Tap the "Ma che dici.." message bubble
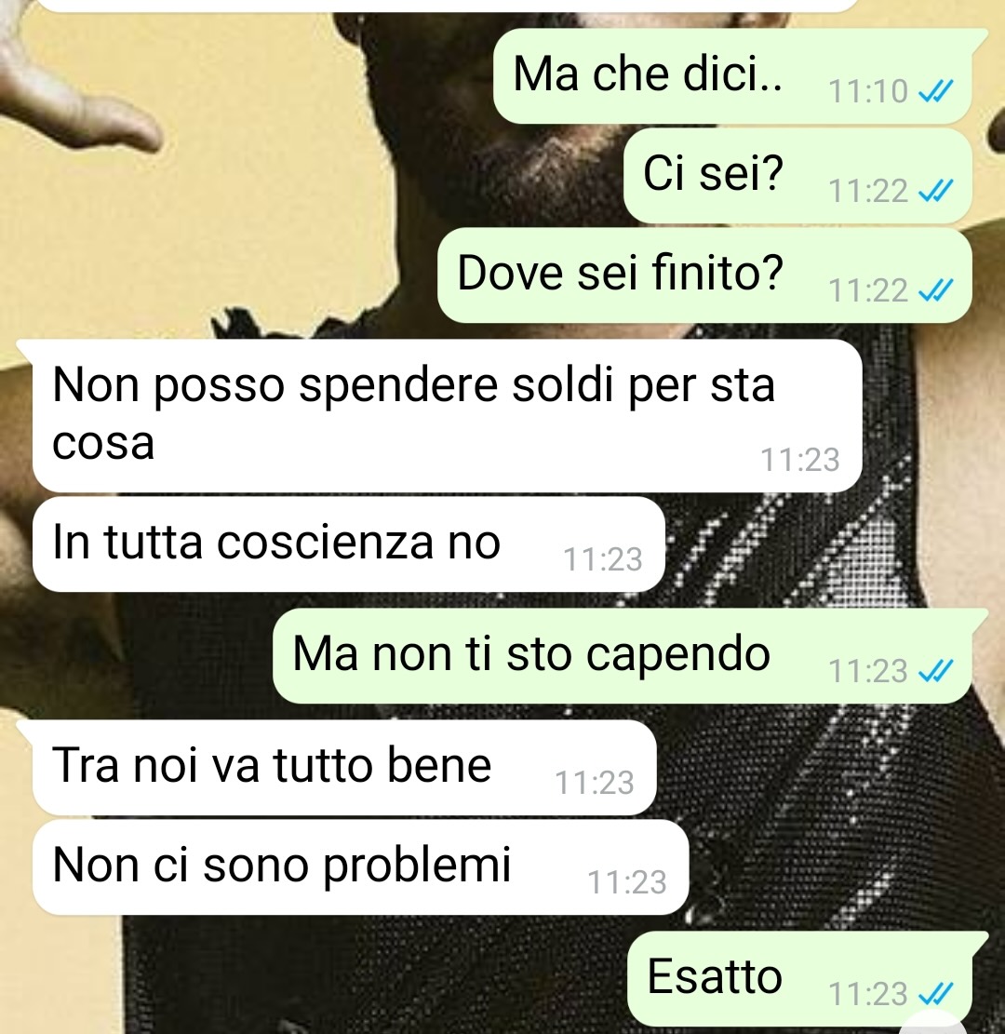Image resolution: width=1005 pixels, height=1034 pixels. [732, 75]
